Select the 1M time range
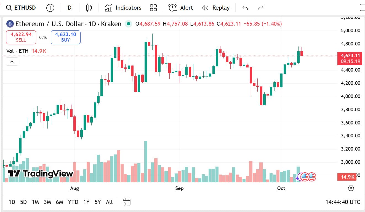Screen dimensions: 365x212 point(35,202)
